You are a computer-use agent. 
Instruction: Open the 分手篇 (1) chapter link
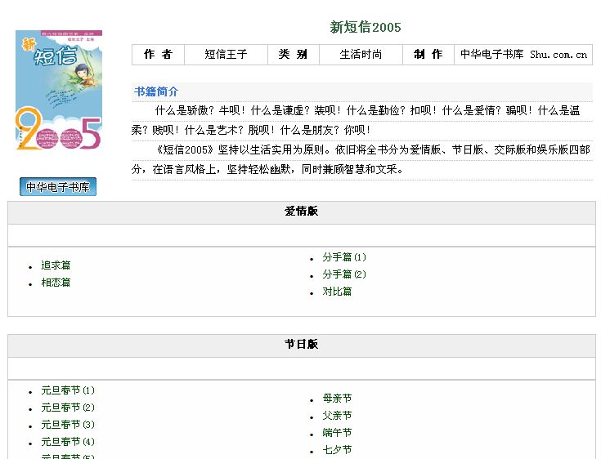(344, 257)
